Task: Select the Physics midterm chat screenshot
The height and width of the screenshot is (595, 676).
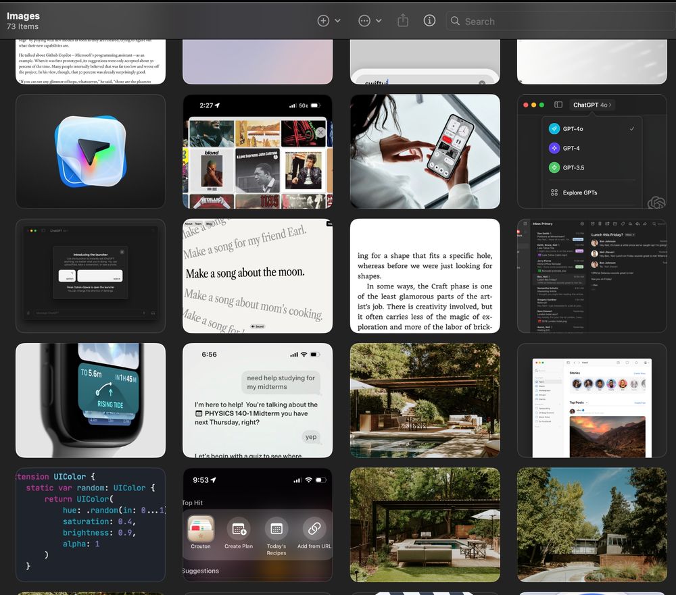Action: [258, 400]
